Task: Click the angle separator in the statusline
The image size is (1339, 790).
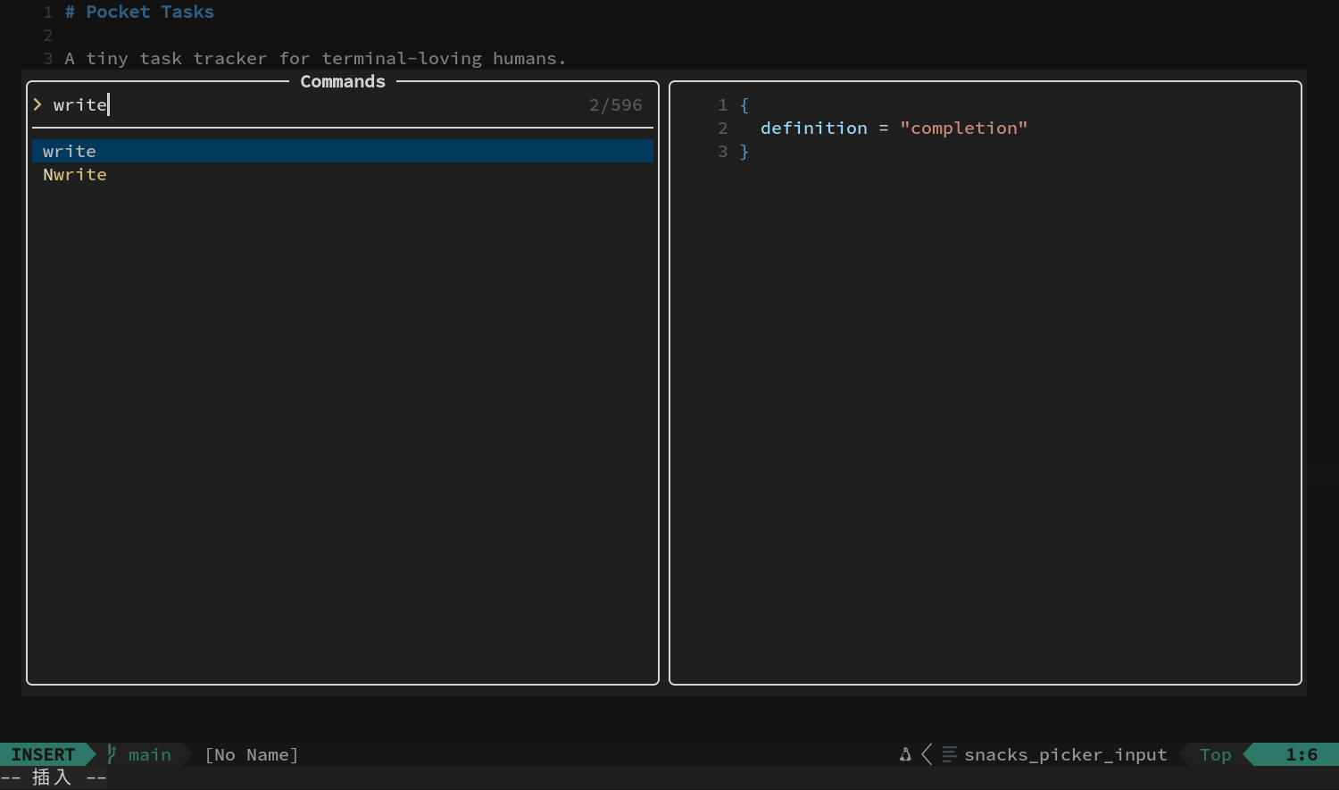Action: (x=927, y=754)
